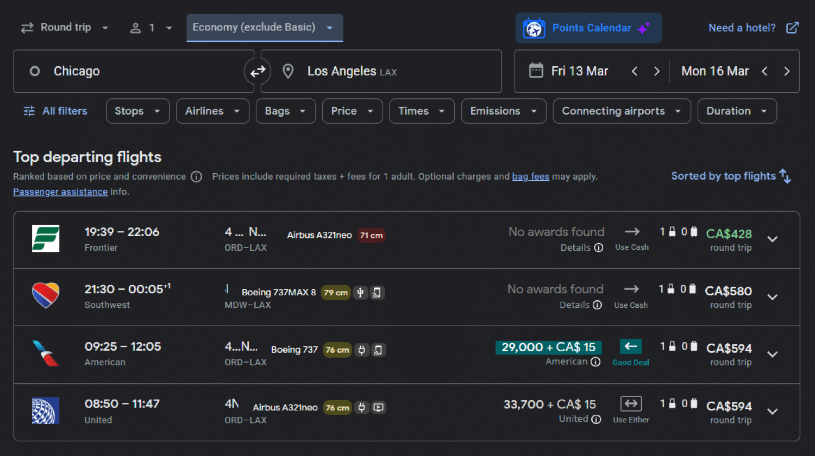This screenshot has height=456, width=815.
Task: Expand the United flight row chevron
Action: (x=772, y=411)
